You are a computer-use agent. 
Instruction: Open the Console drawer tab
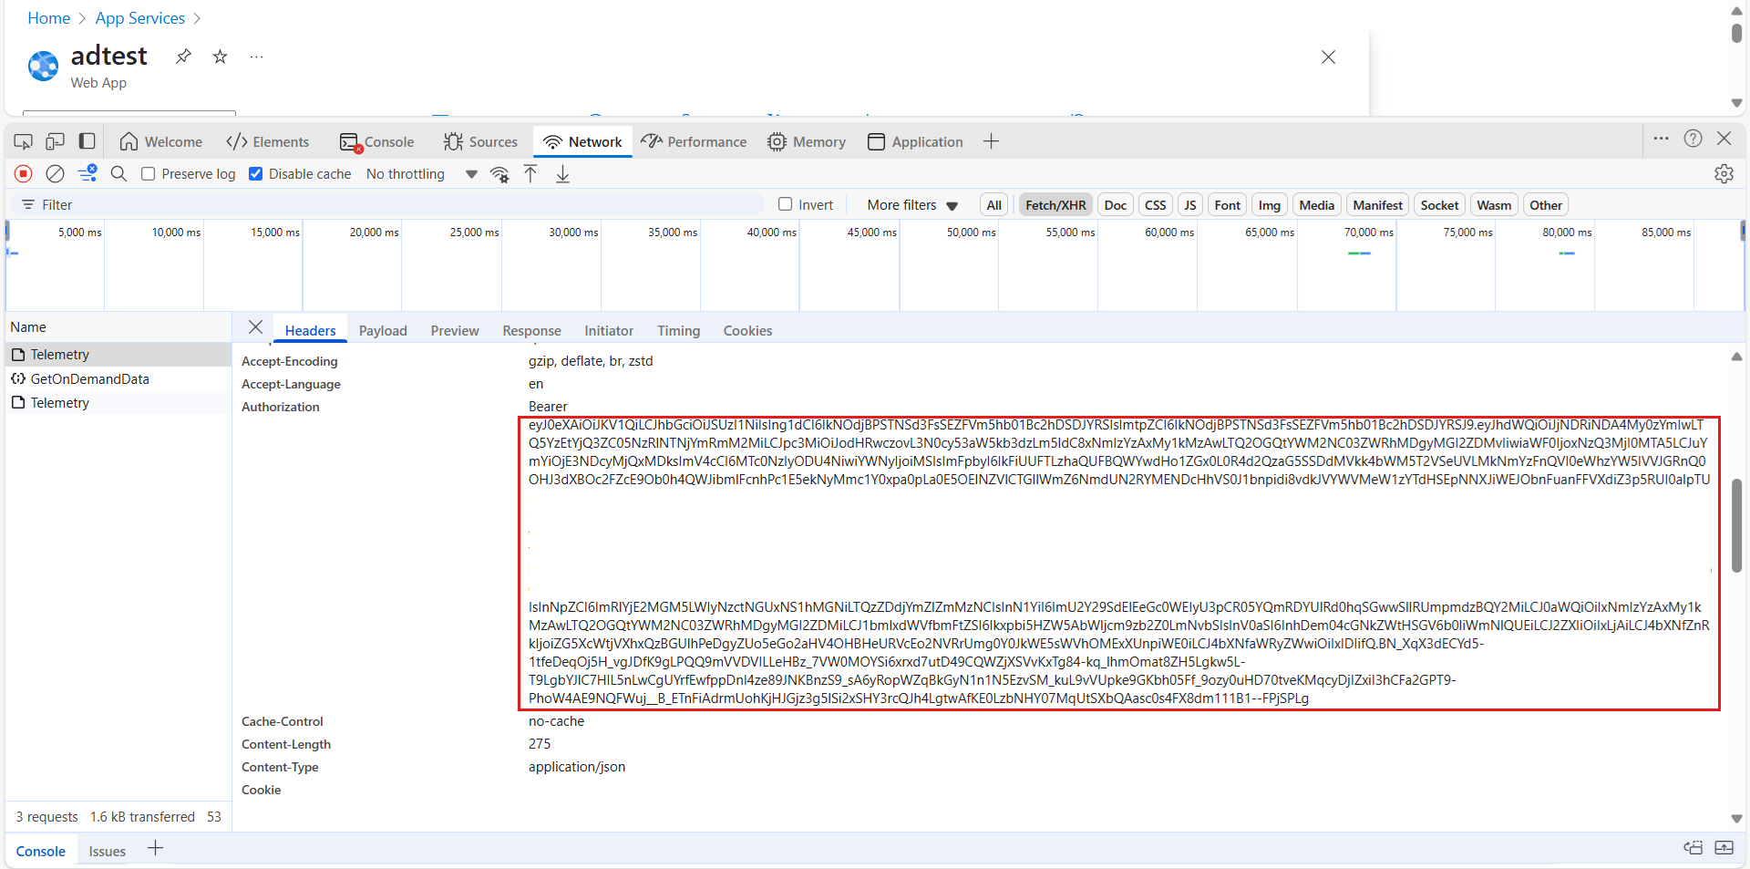coord(41,851)
